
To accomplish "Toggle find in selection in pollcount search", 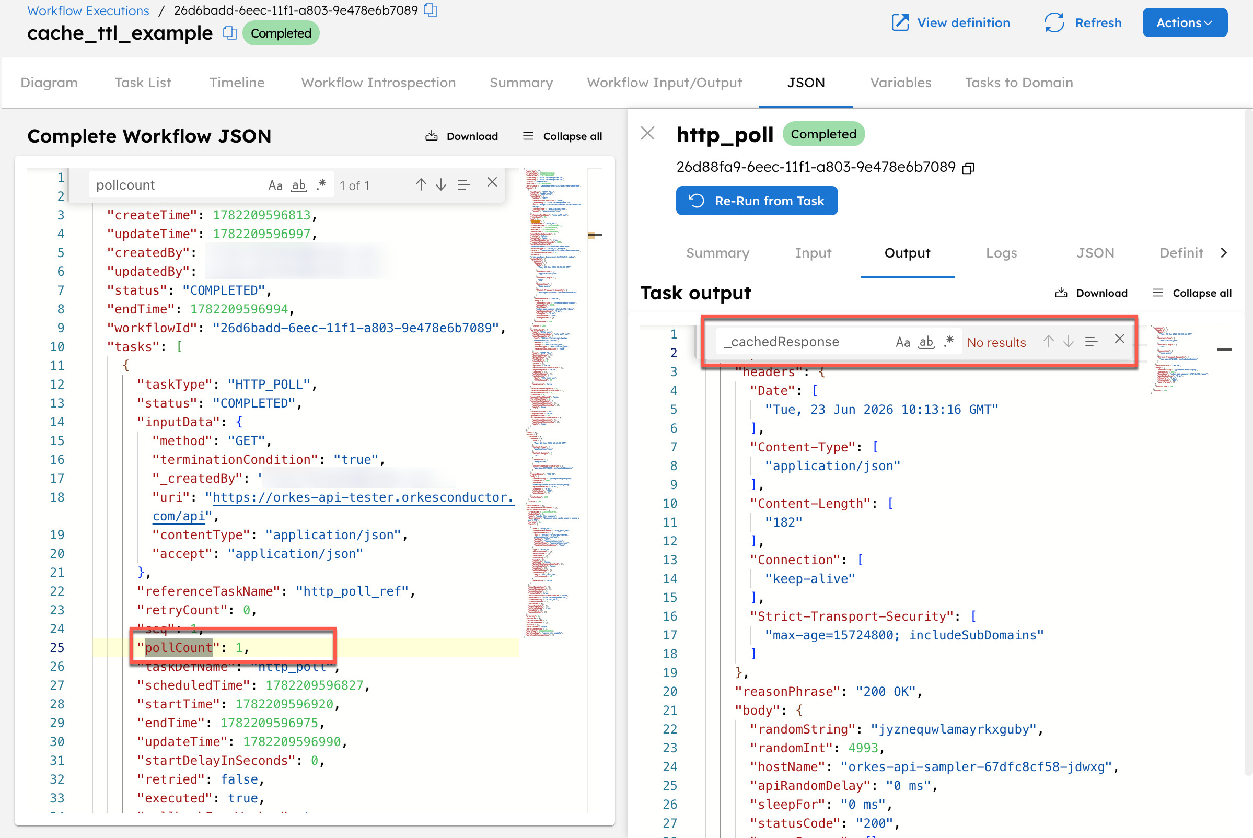I will point(463,185).
